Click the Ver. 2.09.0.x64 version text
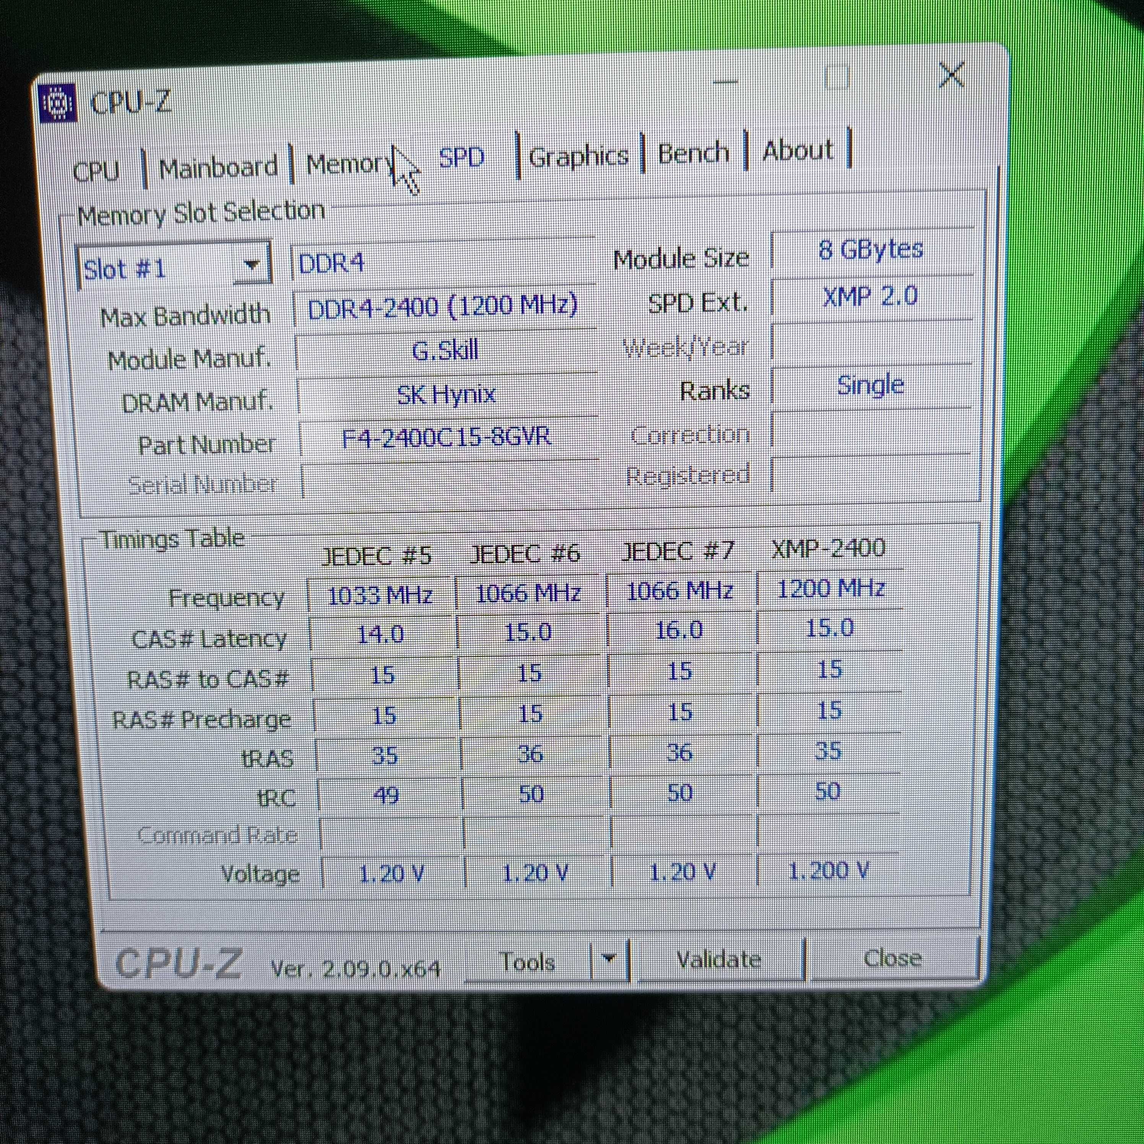The height and width of the screenshot is (1144, 1144). (x=355, y=969)
